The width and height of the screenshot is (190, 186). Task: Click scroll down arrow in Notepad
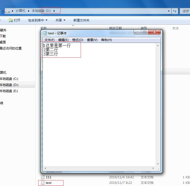click(x=158, y=164)
